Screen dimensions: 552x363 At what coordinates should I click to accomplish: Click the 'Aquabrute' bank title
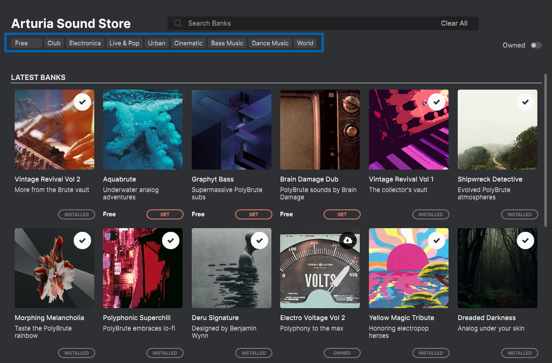(119, 179)
